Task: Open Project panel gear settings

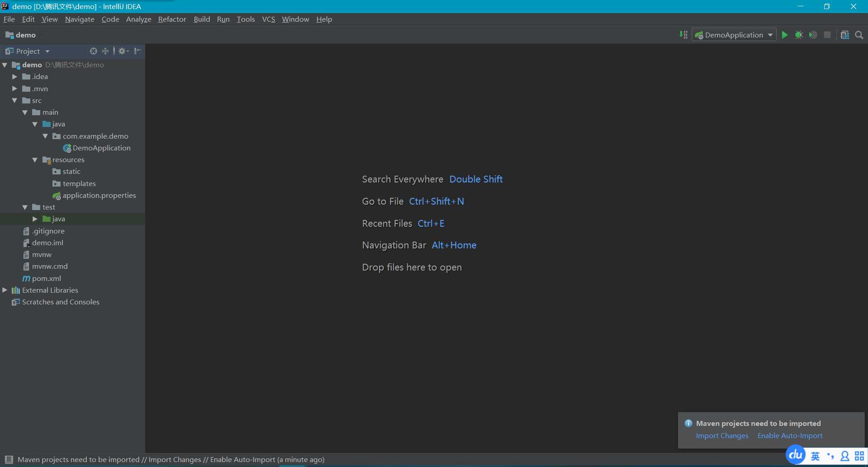Action: point(123,51)
